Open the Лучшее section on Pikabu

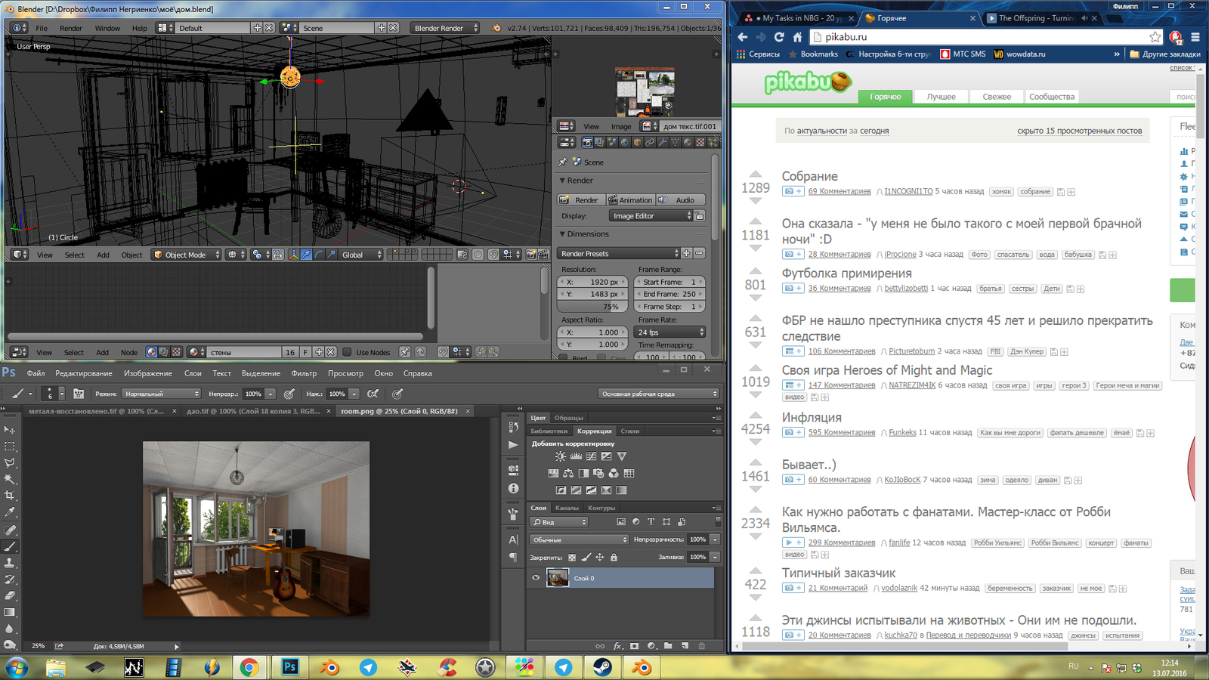pyautogui.click(x=941, y=97)
